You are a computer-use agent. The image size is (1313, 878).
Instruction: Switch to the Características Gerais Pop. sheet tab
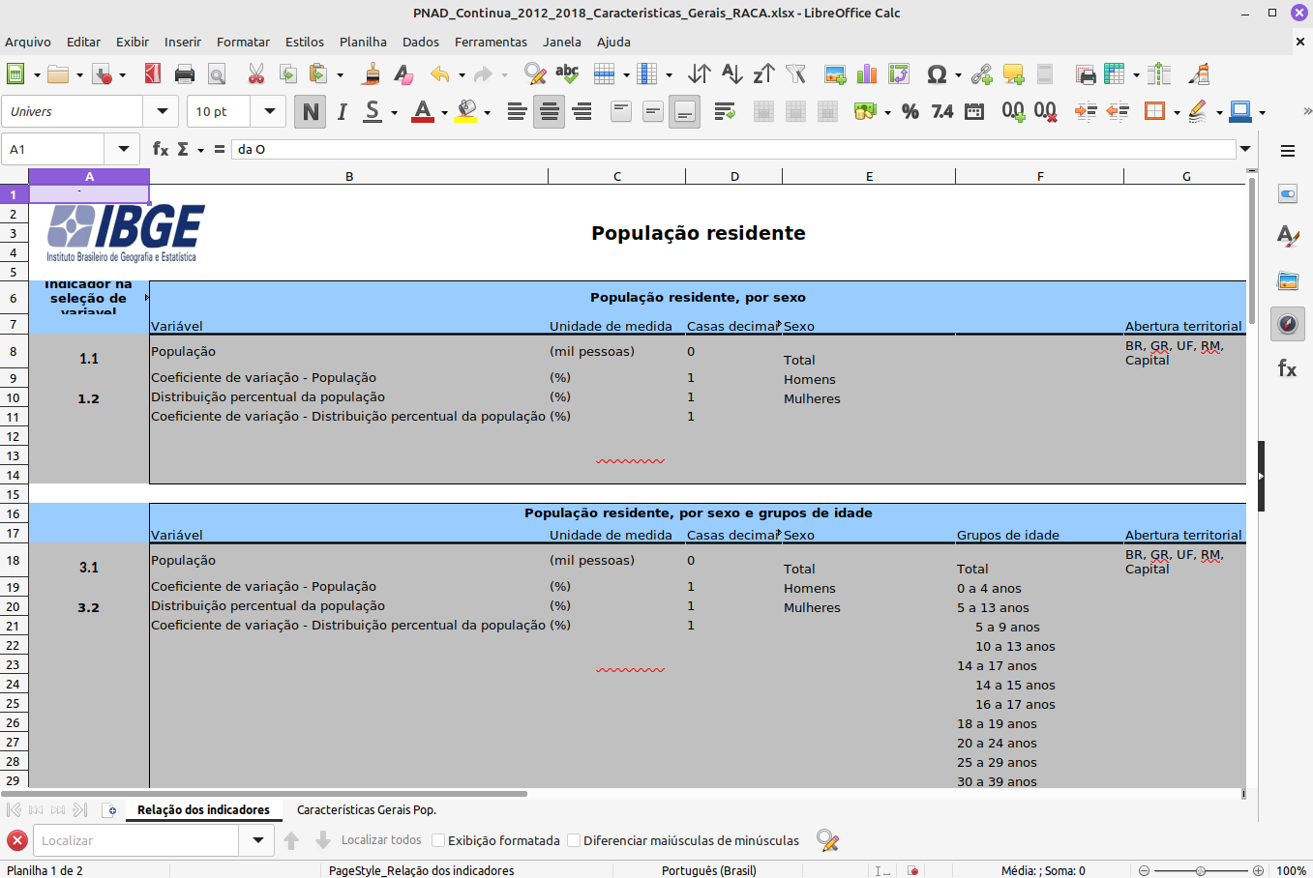366,810
